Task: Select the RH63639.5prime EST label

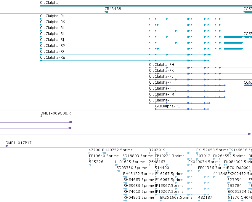Action: [x=139, y=186]
